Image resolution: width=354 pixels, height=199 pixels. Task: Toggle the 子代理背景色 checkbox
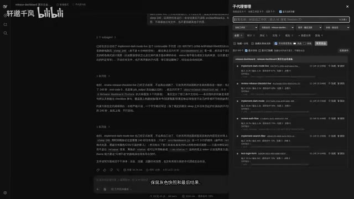[276, 44]
